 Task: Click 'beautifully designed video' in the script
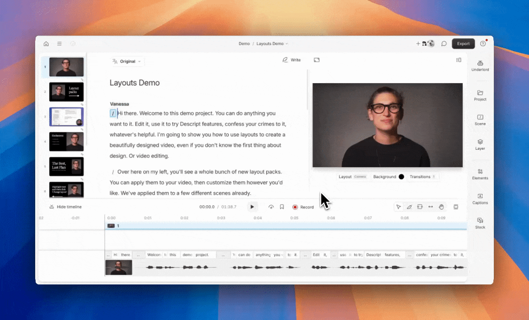142,145
